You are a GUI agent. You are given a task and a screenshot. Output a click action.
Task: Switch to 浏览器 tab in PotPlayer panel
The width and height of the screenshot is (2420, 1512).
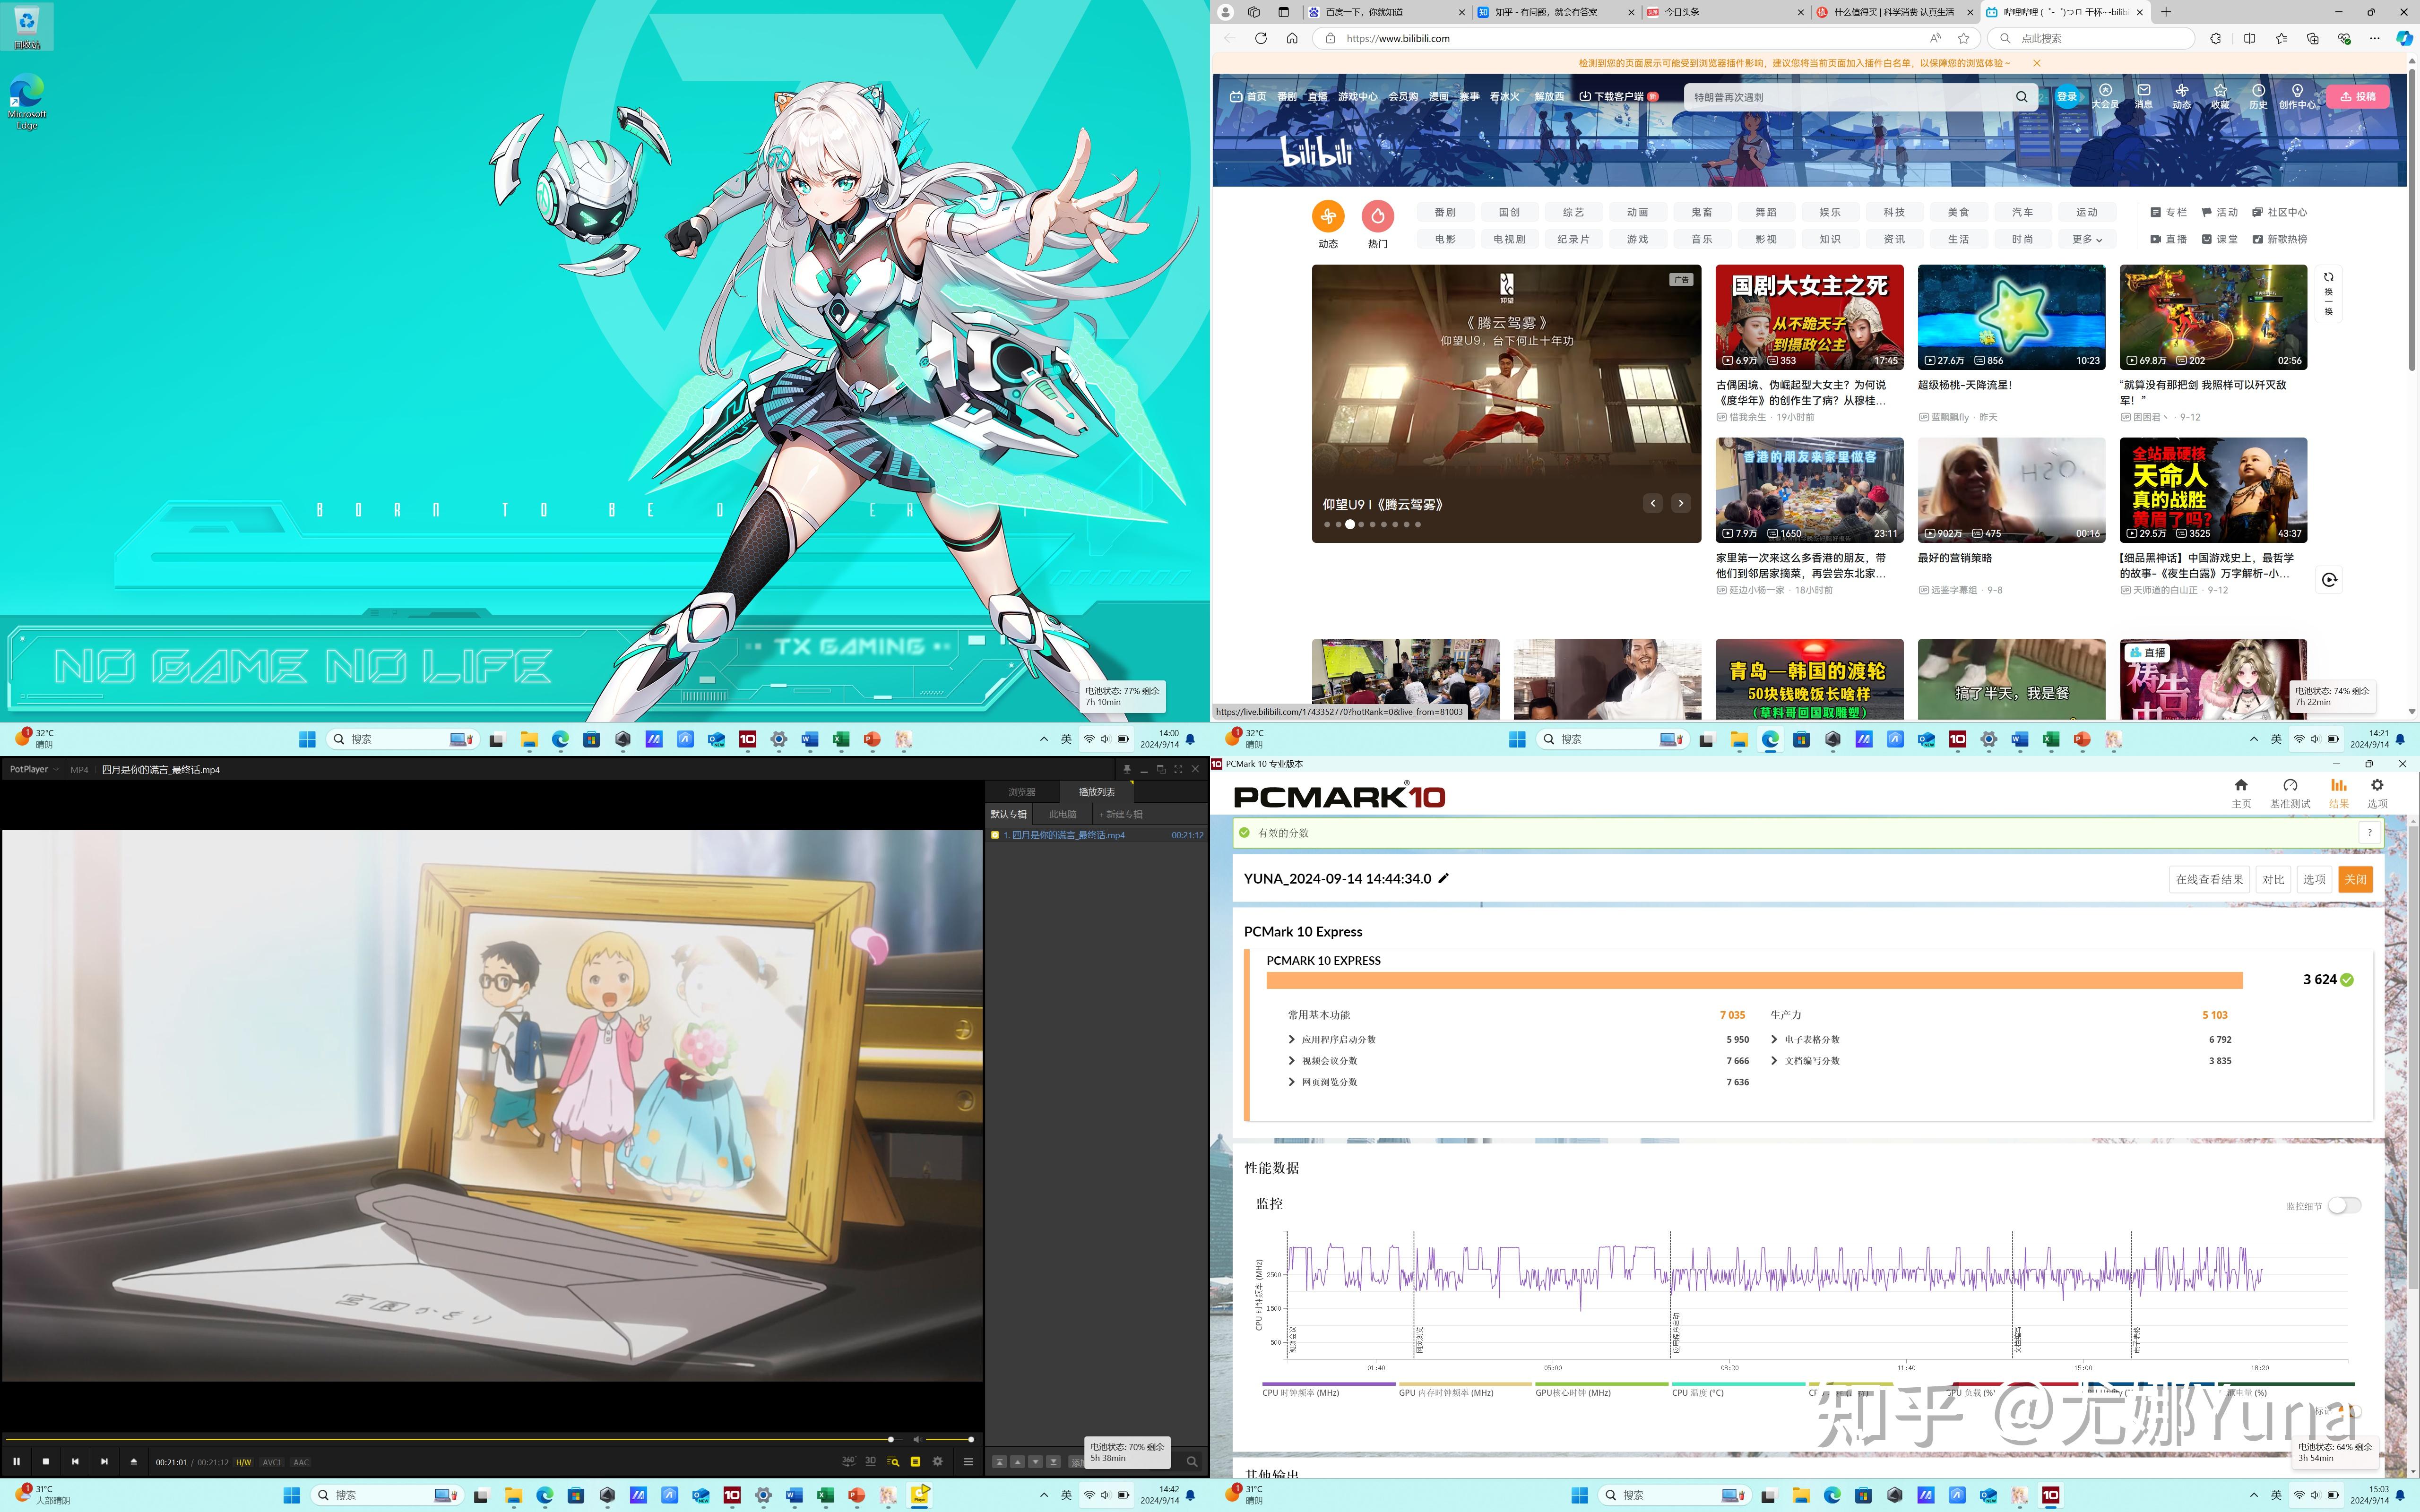pyautogui.click(x=1022, y=792)
